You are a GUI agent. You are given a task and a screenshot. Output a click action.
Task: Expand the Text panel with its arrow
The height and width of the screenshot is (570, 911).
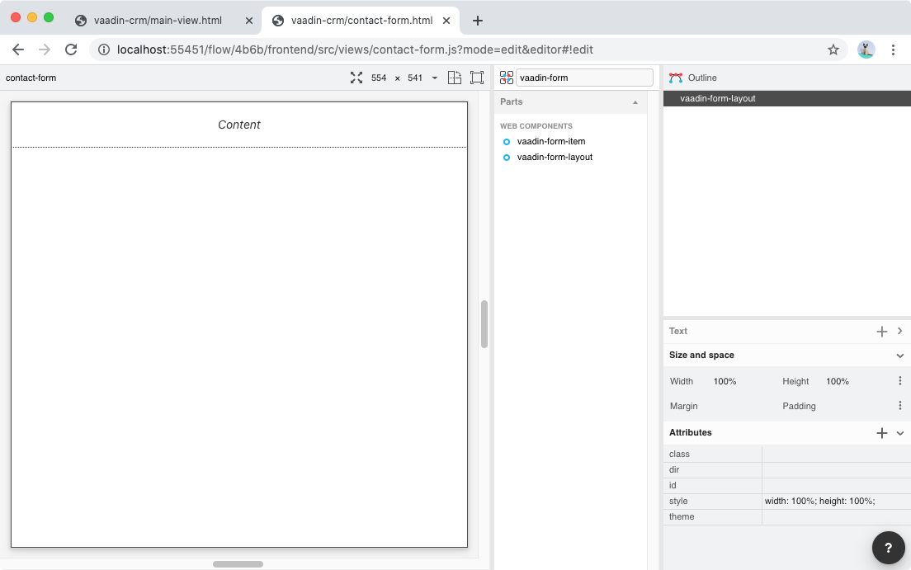900,330
